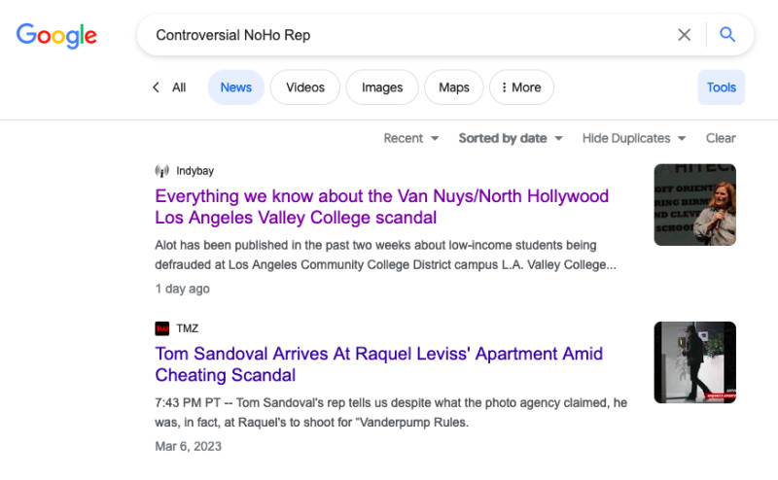This screenshot has width=778, height=480.
Task: Select the Maps tab
Action: [453, 87]
